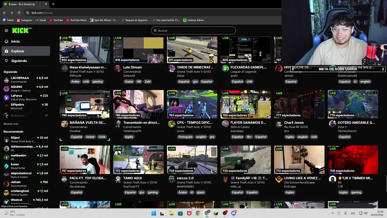The image size is (387, 218).
Task: Go to Inicio in sidebar
Action: tap(26, 41)
